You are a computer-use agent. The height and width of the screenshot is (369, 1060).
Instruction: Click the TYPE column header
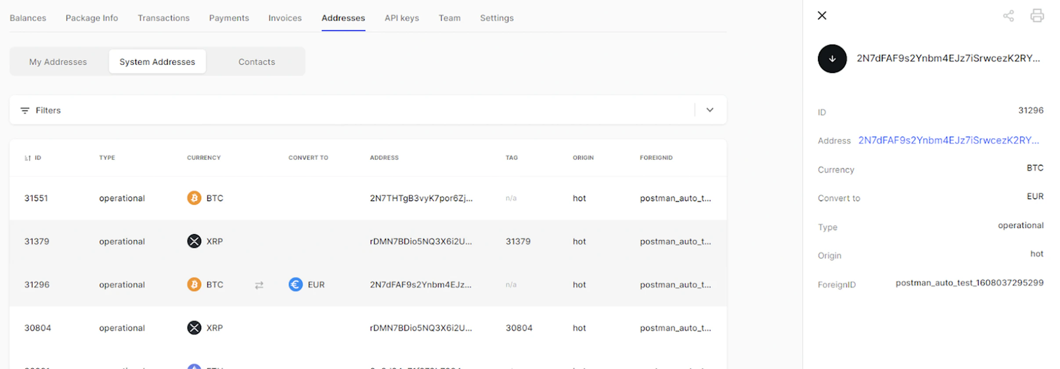[107, 158]
